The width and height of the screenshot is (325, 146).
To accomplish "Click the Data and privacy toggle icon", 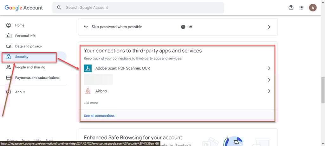I will pyautogui.click(x=9, y=46).
